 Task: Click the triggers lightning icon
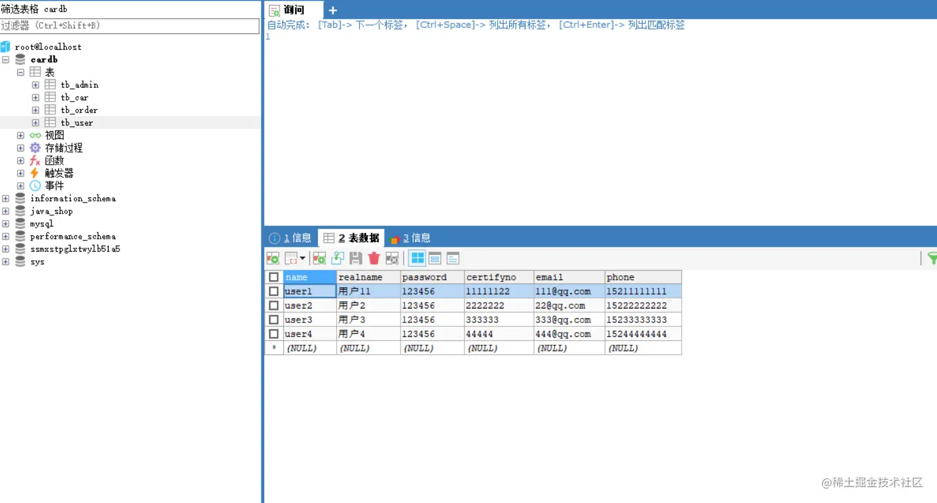click(x=35, y=173)
